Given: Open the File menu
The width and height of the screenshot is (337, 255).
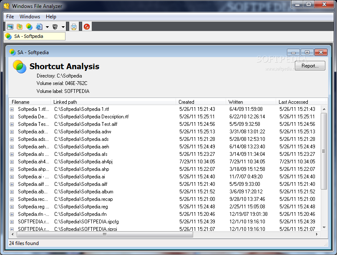Looking at the screenshot, I should (x=10, y=17).
